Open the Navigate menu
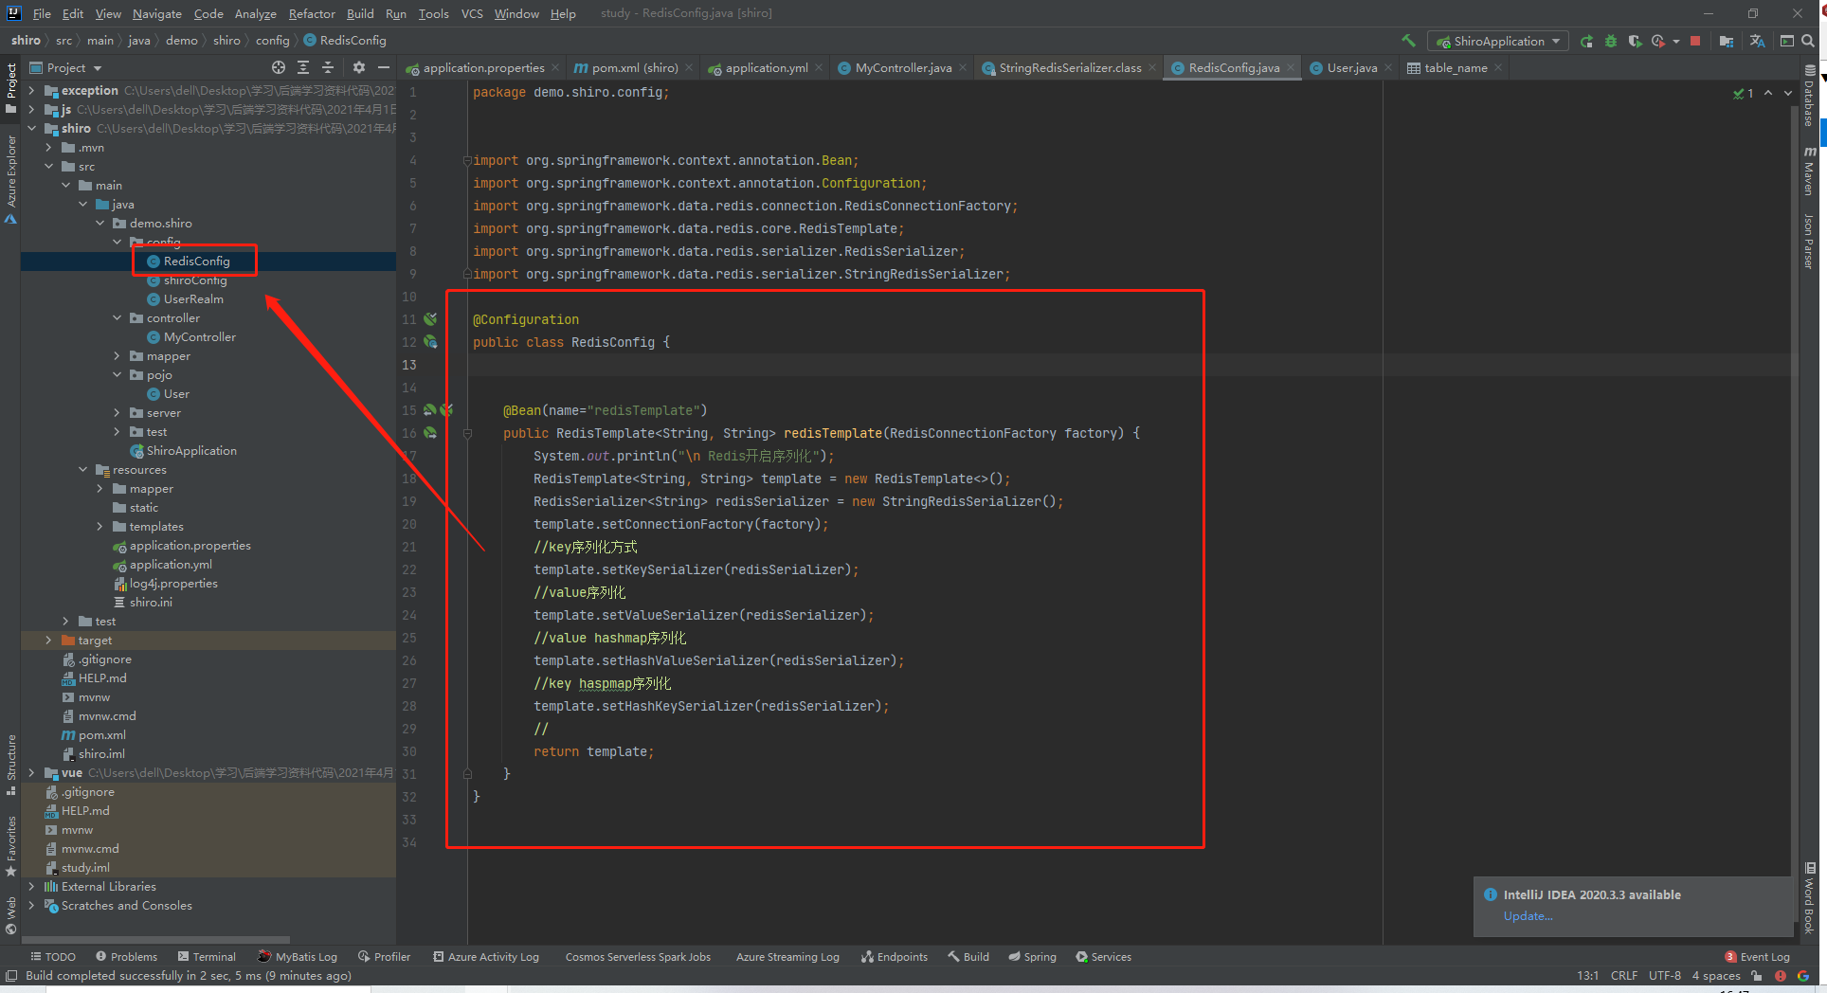 click(156, 13)
